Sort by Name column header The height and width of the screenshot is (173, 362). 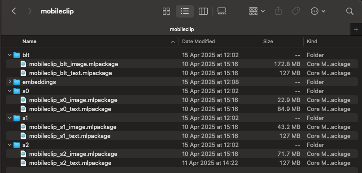[x=29, y=41]
